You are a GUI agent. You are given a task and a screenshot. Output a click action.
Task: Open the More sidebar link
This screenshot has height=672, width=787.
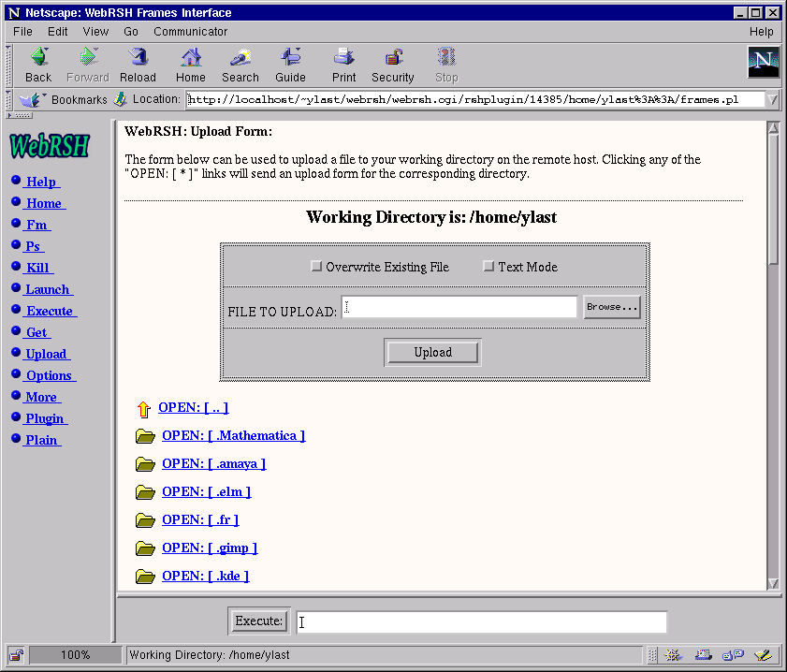point(42,397)
